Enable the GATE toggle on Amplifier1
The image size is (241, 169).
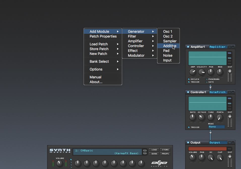point(206,82)
